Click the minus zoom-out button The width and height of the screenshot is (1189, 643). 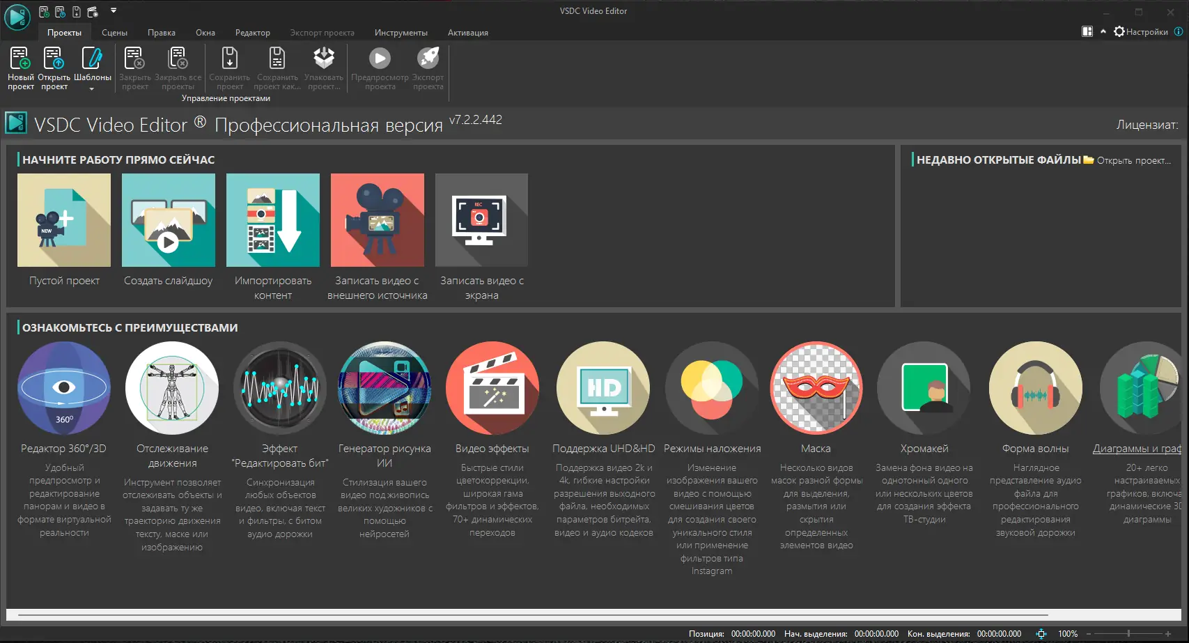coord(1089,634)
